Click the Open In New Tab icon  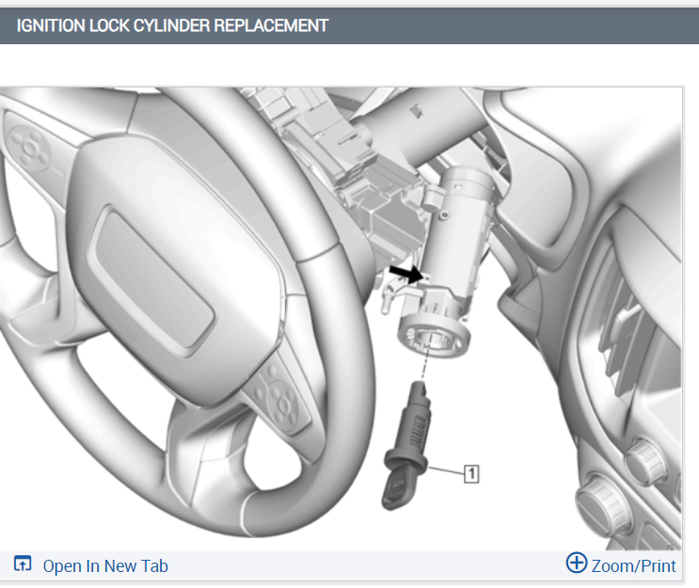[x=23, y=564]
